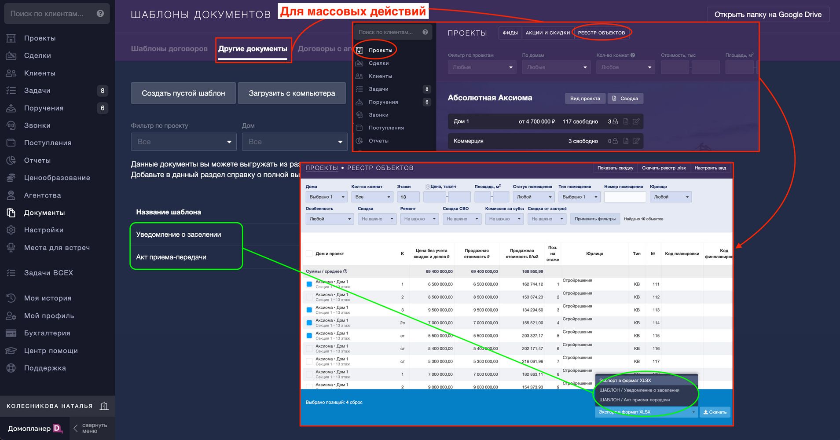This screenshot has width=840, height=440.
Task: Open the Тип помещения dropdown in registry inset
Action: [580, 197]
